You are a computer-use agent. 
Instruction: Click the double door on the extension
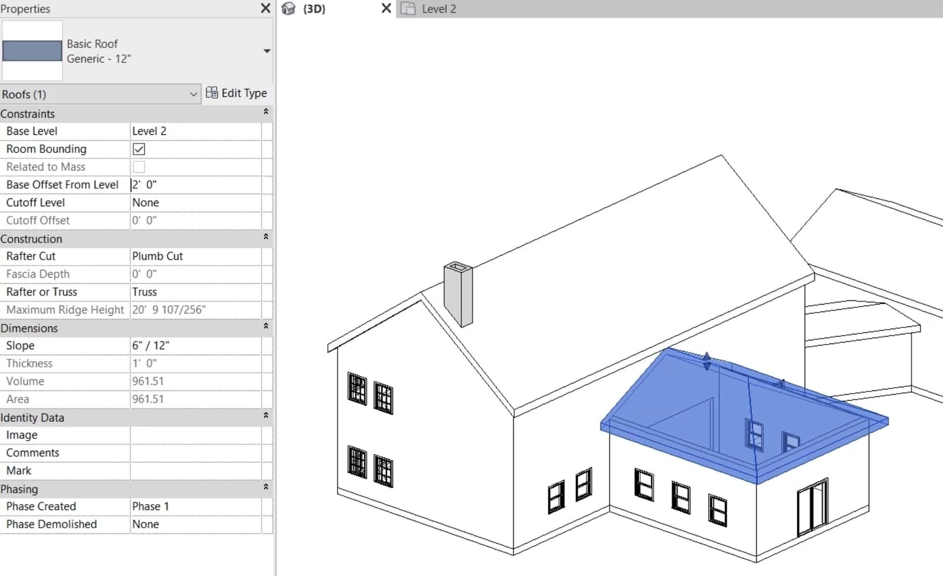point(812,507)
